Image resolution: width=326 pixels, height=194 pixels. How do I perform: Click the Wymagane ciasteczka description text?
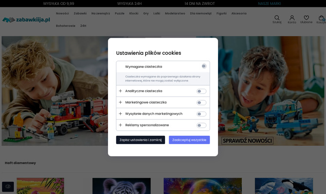pyautogui.click(x=163, y=79)
